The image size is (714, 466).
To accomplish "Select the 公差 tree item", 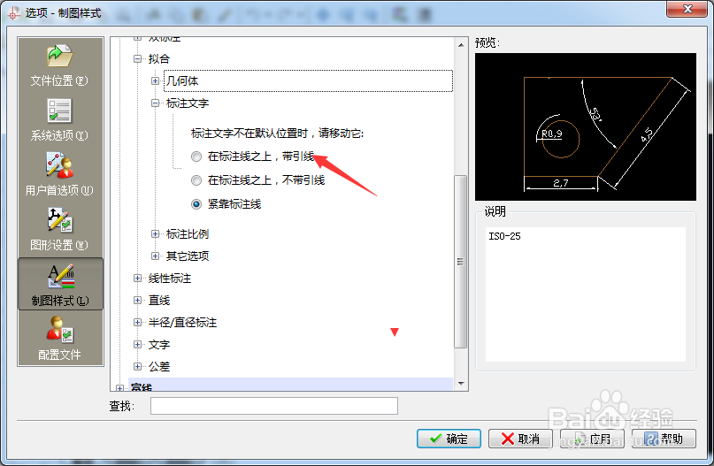I will coord(159,366).
